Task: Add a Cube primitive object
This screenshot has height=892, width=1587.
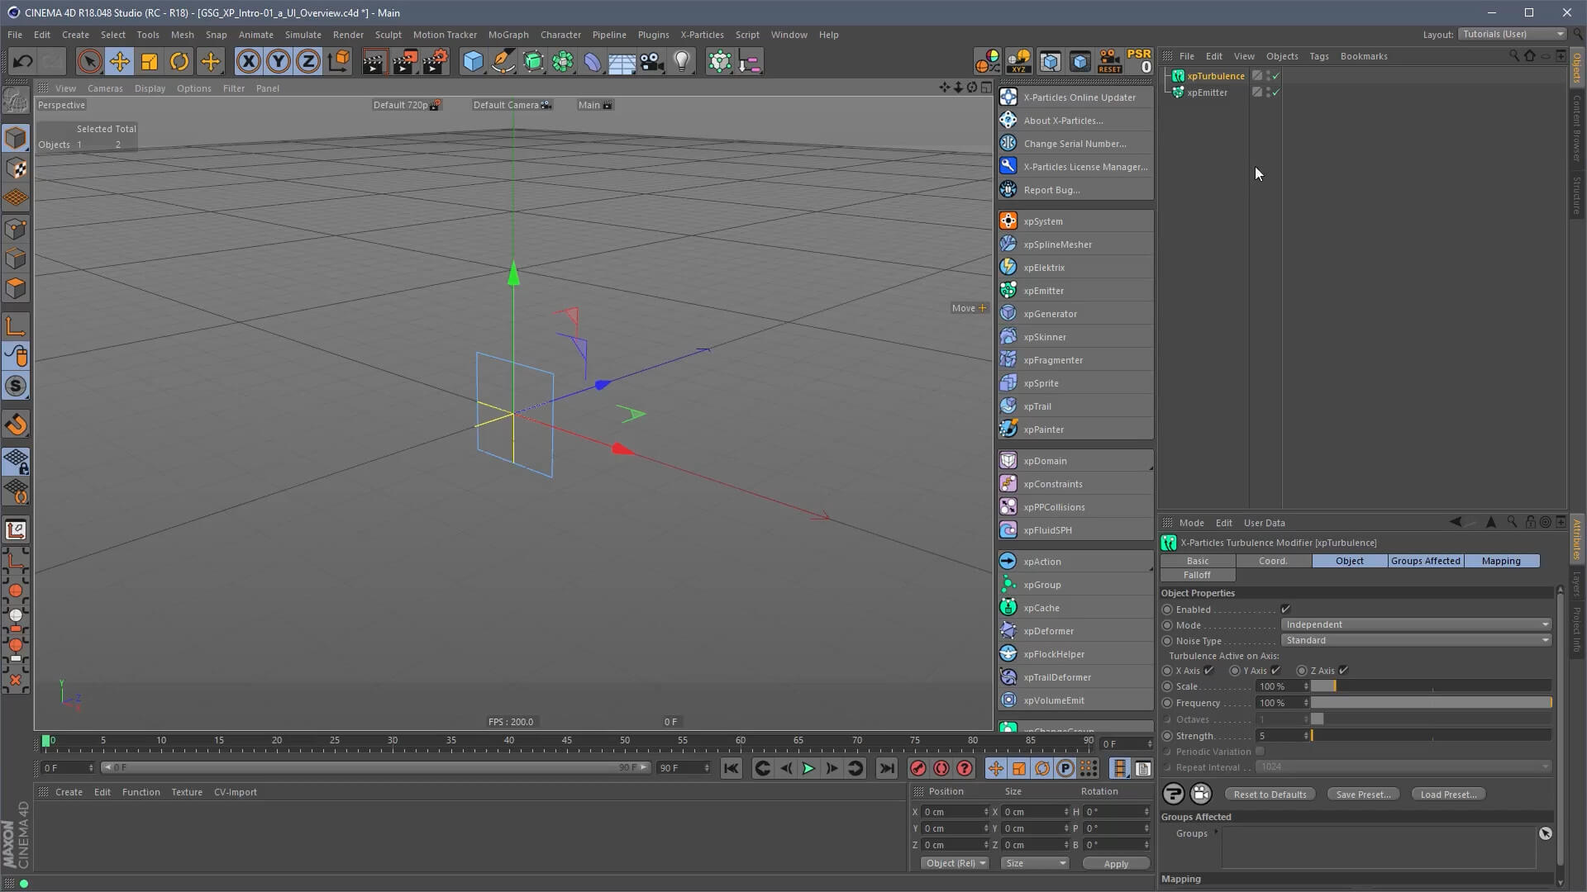Action: [473, 62]
